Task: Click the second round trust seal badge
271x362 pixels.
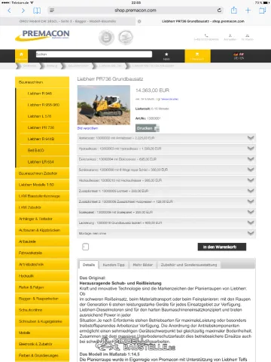Action: coord(126,37)
